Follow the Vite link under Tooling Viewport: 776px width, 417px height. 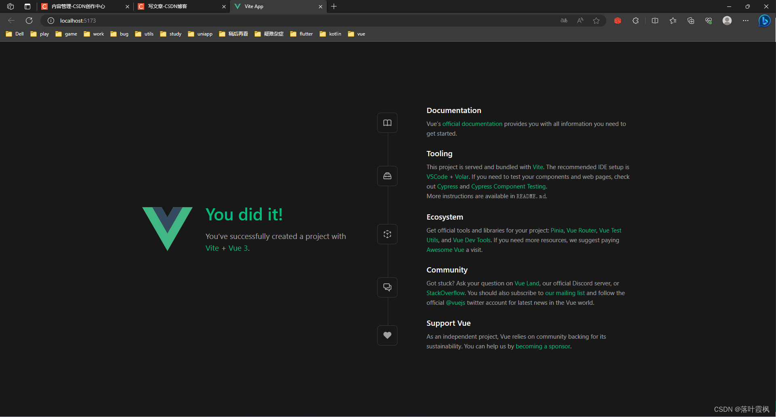coord(538,167)
